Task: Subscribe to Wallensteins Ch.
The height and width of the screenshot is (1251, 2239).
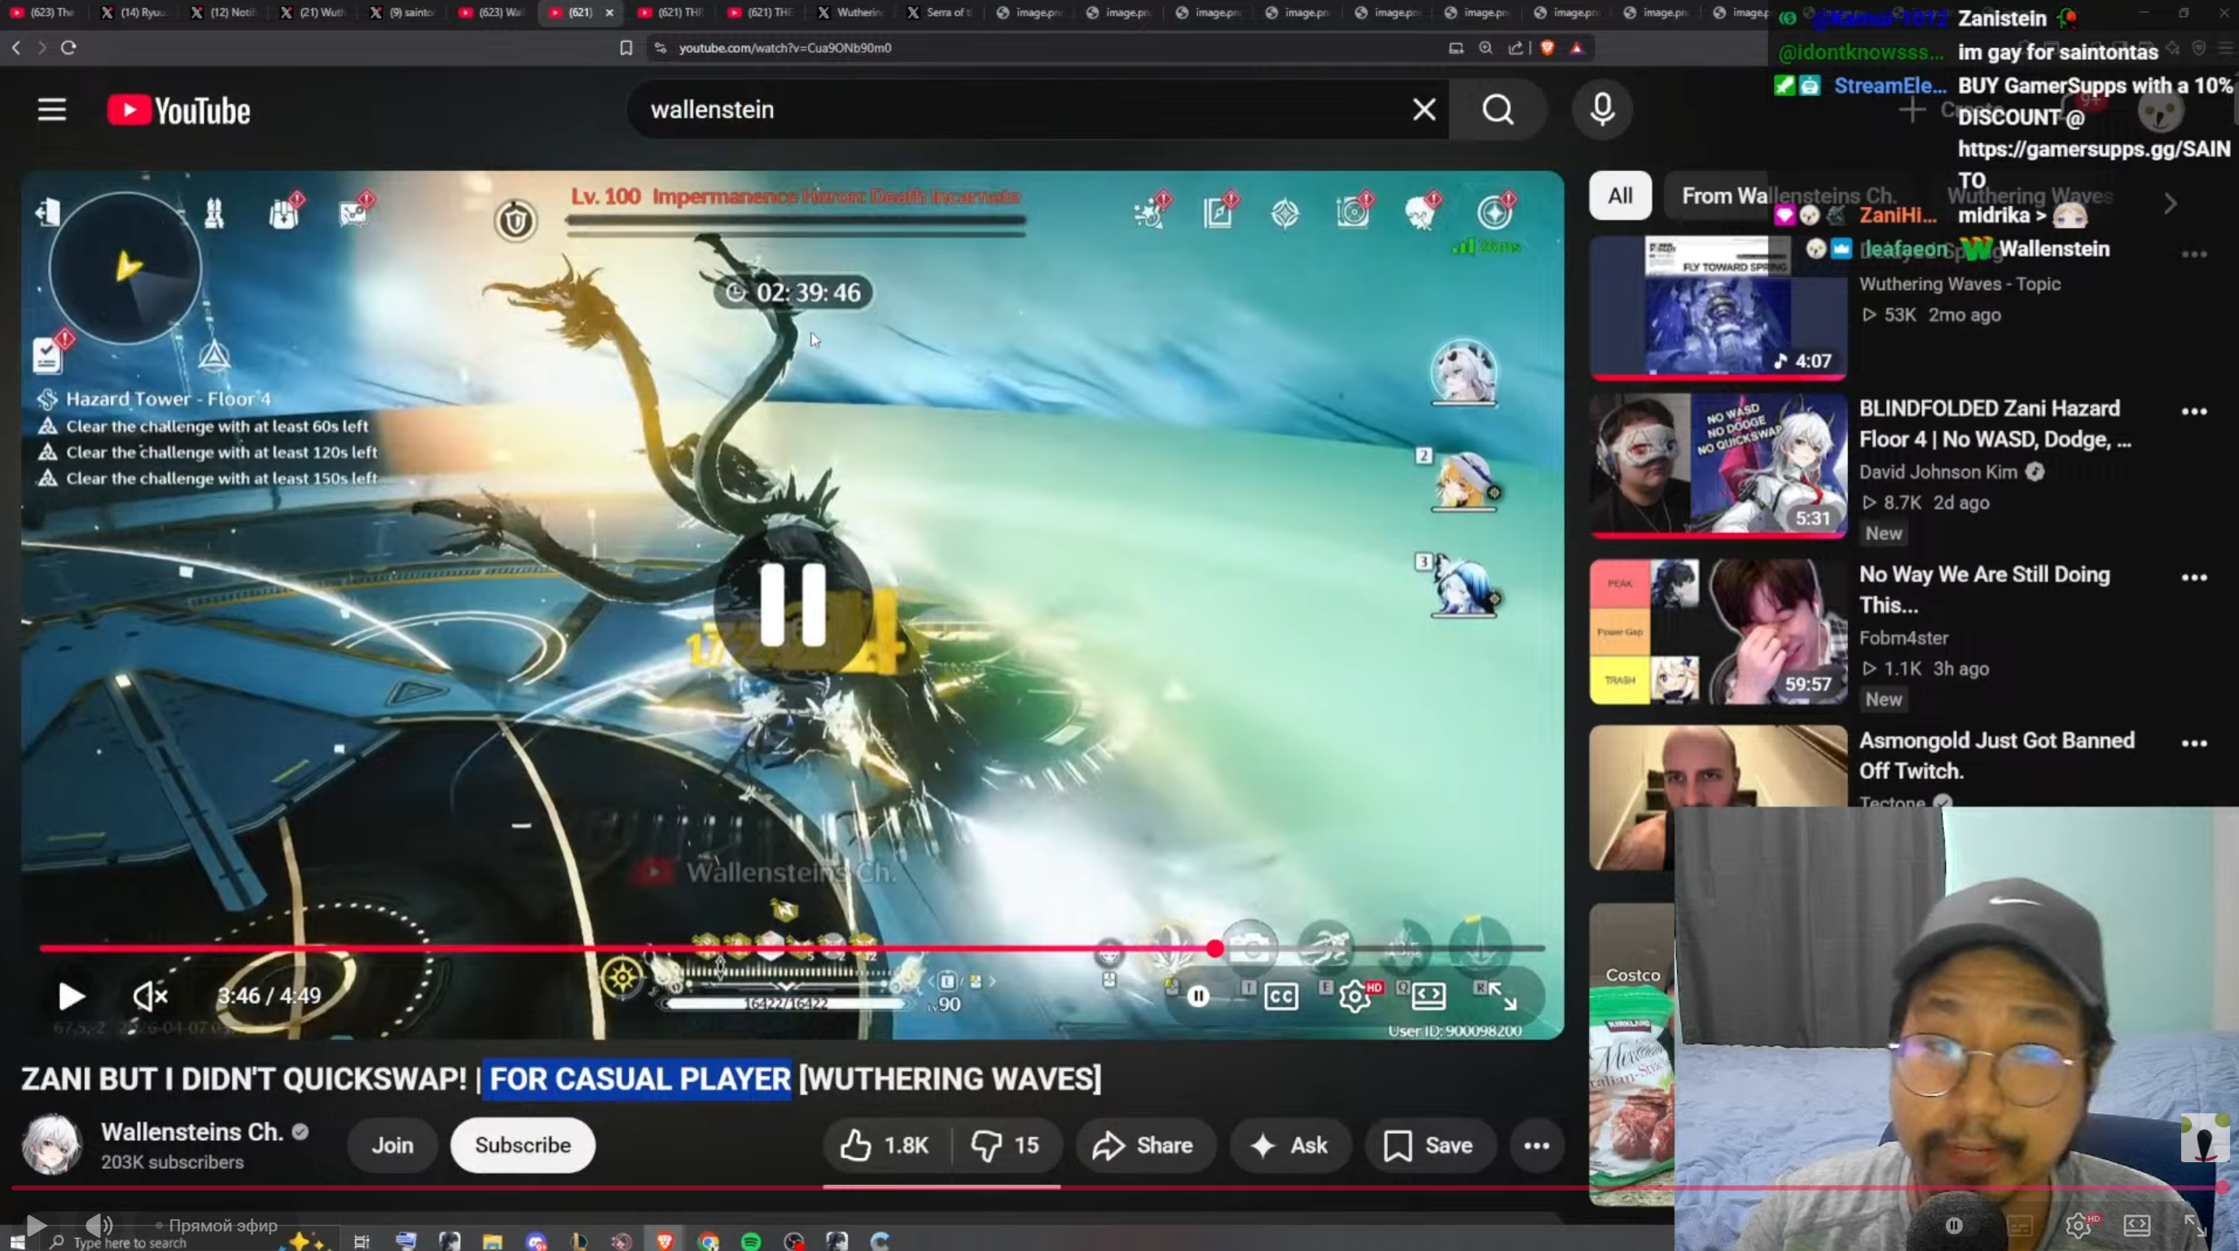Action: coord(522,1145)
